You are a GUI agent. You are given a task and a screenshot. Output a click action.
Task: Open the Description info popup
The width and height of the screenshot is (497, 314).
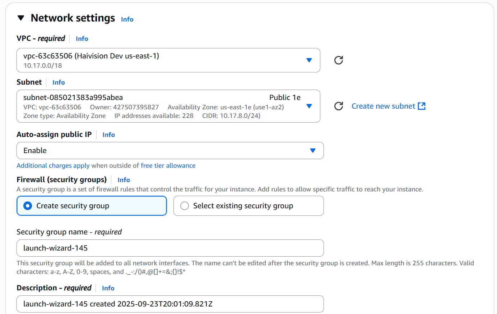click(108, 288)
